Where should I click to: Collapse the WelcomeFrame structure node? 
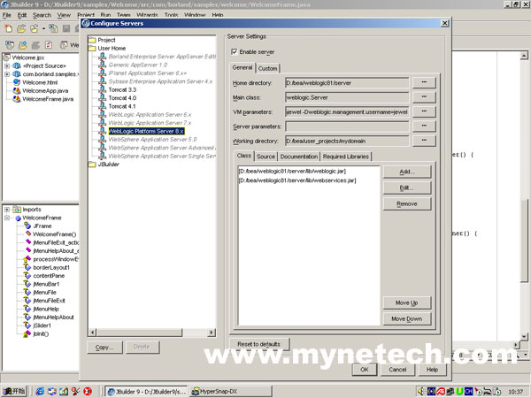pyautogui.click(x=7, y=218)
